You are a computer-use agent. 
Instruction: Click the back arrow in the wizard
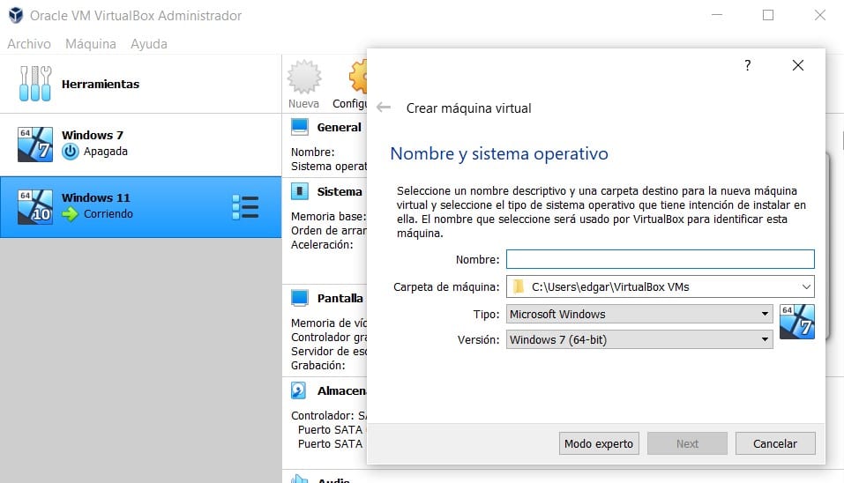(384, 108)
